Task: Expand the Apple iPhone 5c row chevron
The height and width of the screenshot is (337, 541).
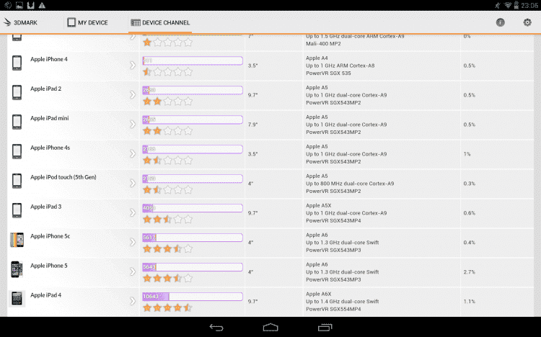Action: click(x=133, y=242)
